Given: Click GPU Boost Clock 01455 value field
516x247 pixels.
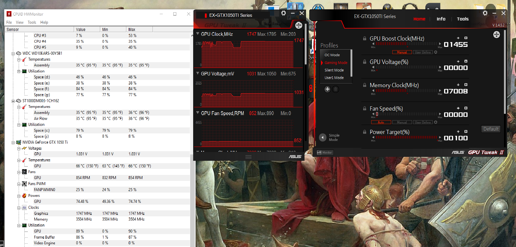Looking at the screenshot, I should [456, 44].
